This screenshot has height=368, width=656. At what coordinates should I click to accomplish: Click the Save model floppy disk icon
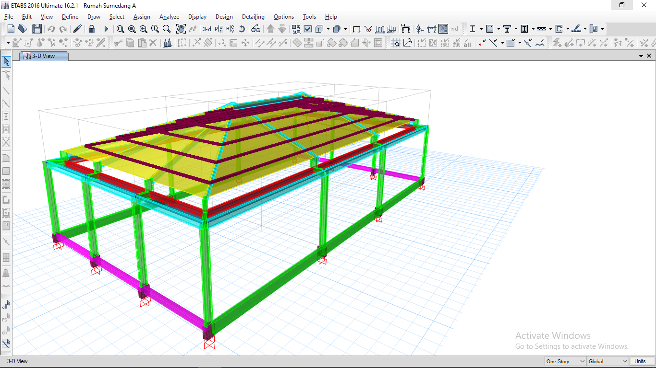click(37, 29)
